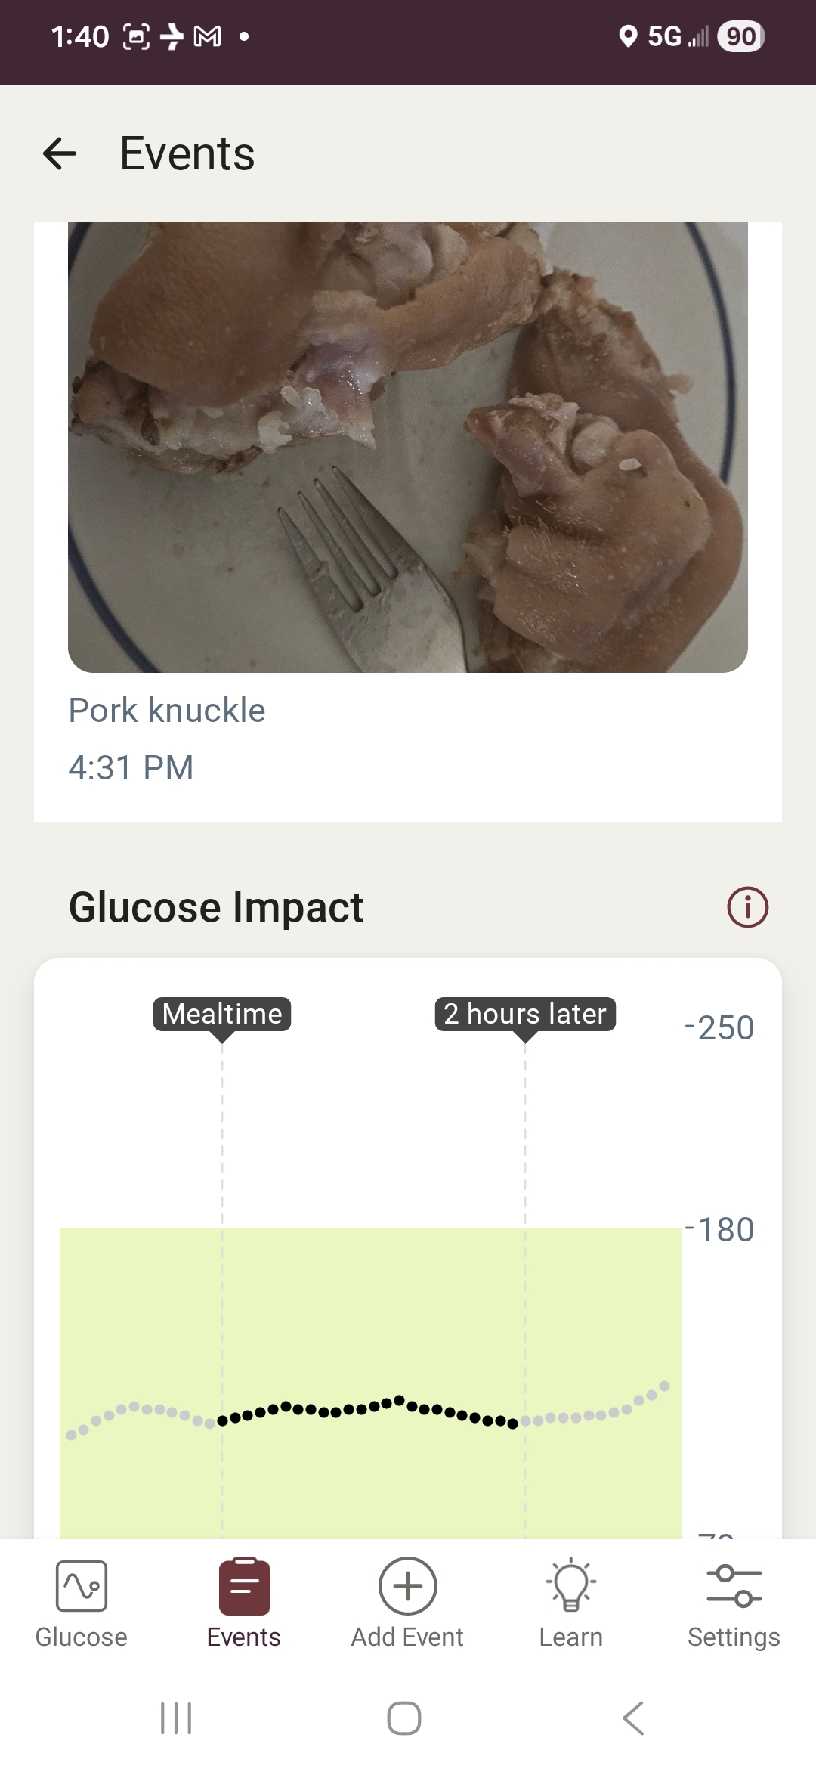View the pork knuckle meal photo
This screenshot has height=1769, width=816.
click(x=408, y=446)
